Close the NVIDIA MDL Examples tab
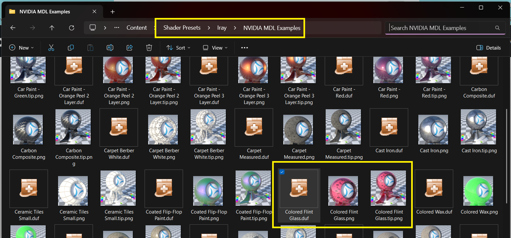The height and width of the screenshot is (238, 511). (x=94, y=11)
